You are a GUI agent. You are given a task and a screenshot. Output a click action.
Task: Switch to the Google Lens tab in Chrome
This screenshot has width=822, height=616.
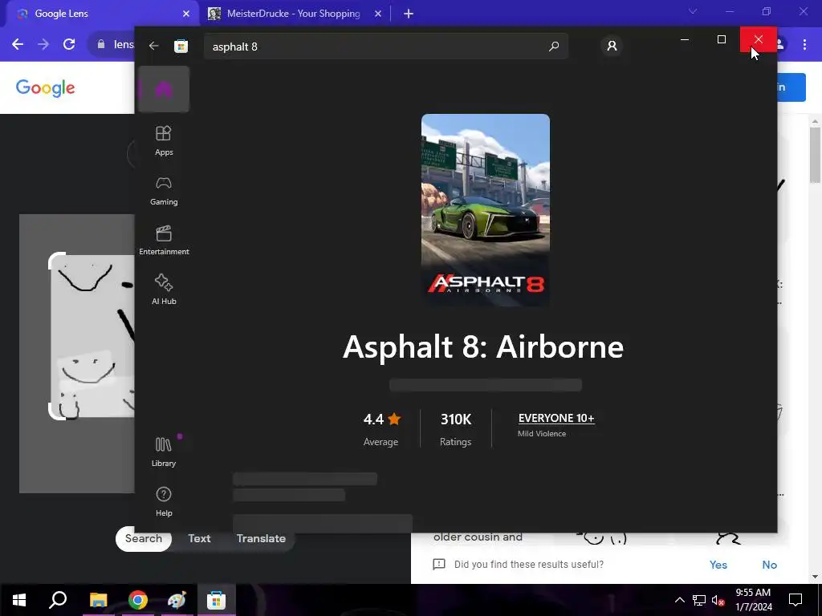(x=102, y=14)
